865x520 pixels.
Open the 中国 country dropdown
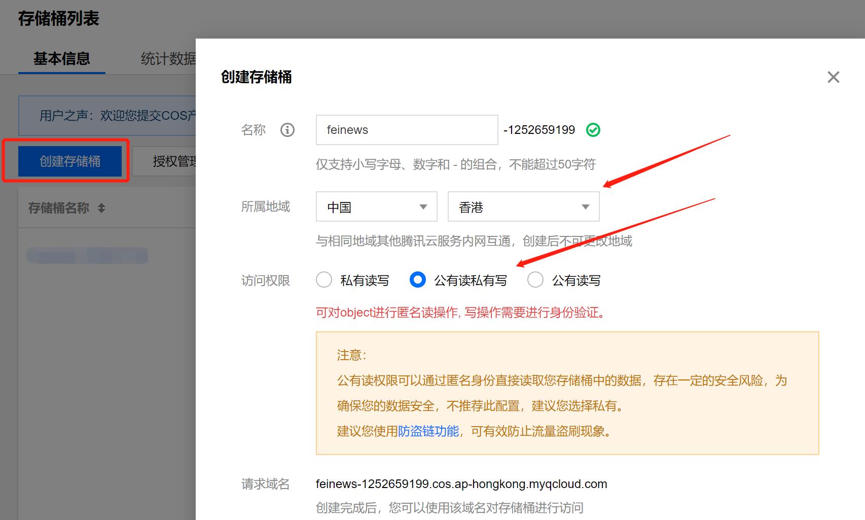377,206
